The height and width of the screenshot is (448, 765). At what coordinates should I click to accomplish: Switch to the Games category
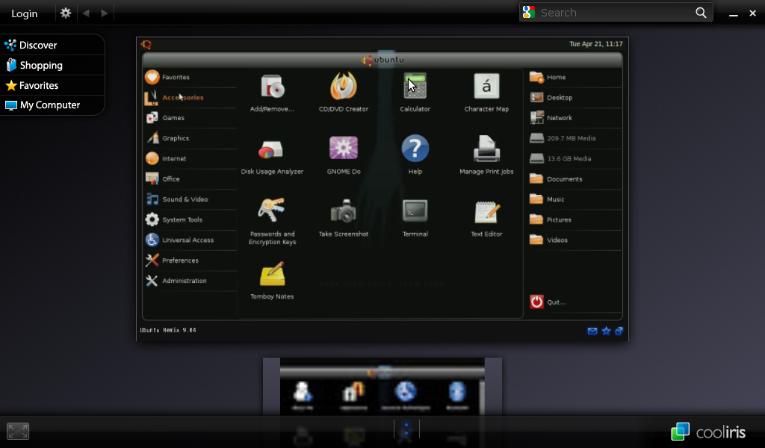click(x=191, y=118)
